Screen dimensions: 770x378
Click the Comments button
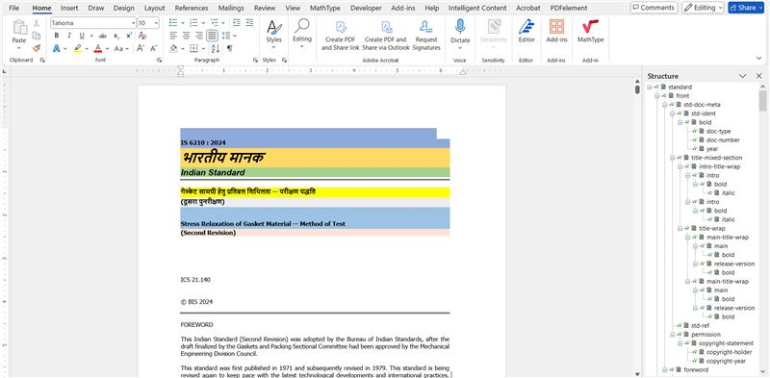click(x=654, y=8)
